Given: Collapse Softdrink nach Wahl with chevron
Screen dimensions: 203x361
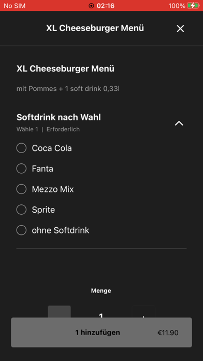Looking at the screenshot, I should (179, 123).
